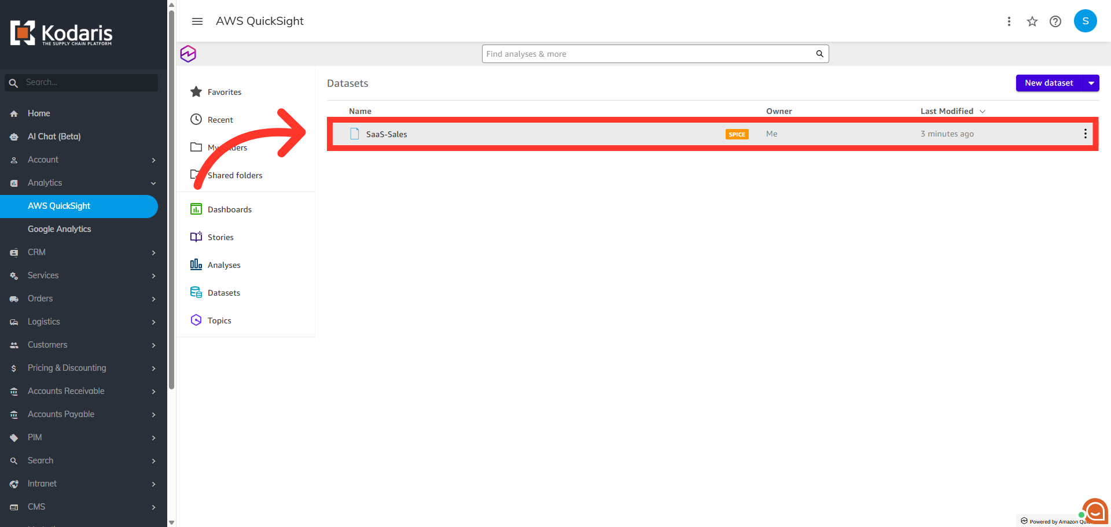Click the Stories book icon
Screen dimensions: 1111x527
coord(196,237)
